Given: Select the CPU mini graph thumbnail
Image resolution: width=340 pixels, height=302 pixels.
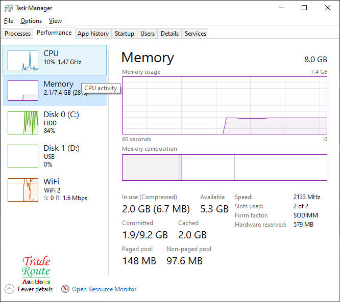Looking at the screenshot, I should point(23,60).
